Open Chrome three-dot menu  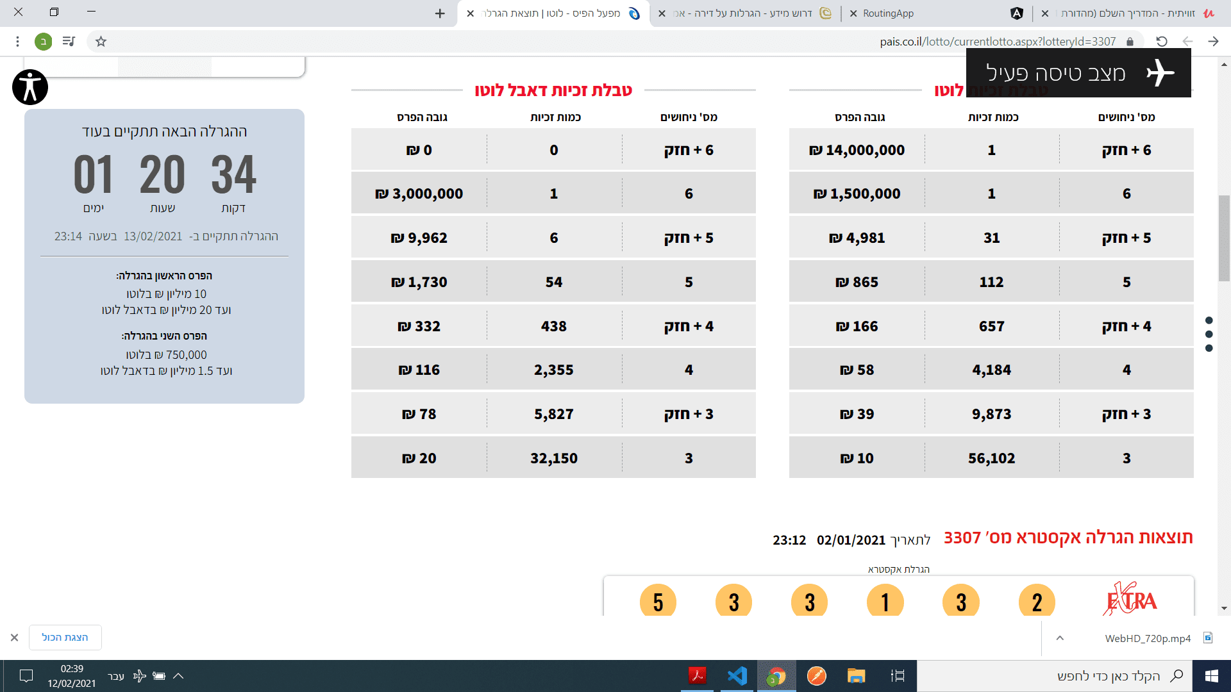coord(17,42)
